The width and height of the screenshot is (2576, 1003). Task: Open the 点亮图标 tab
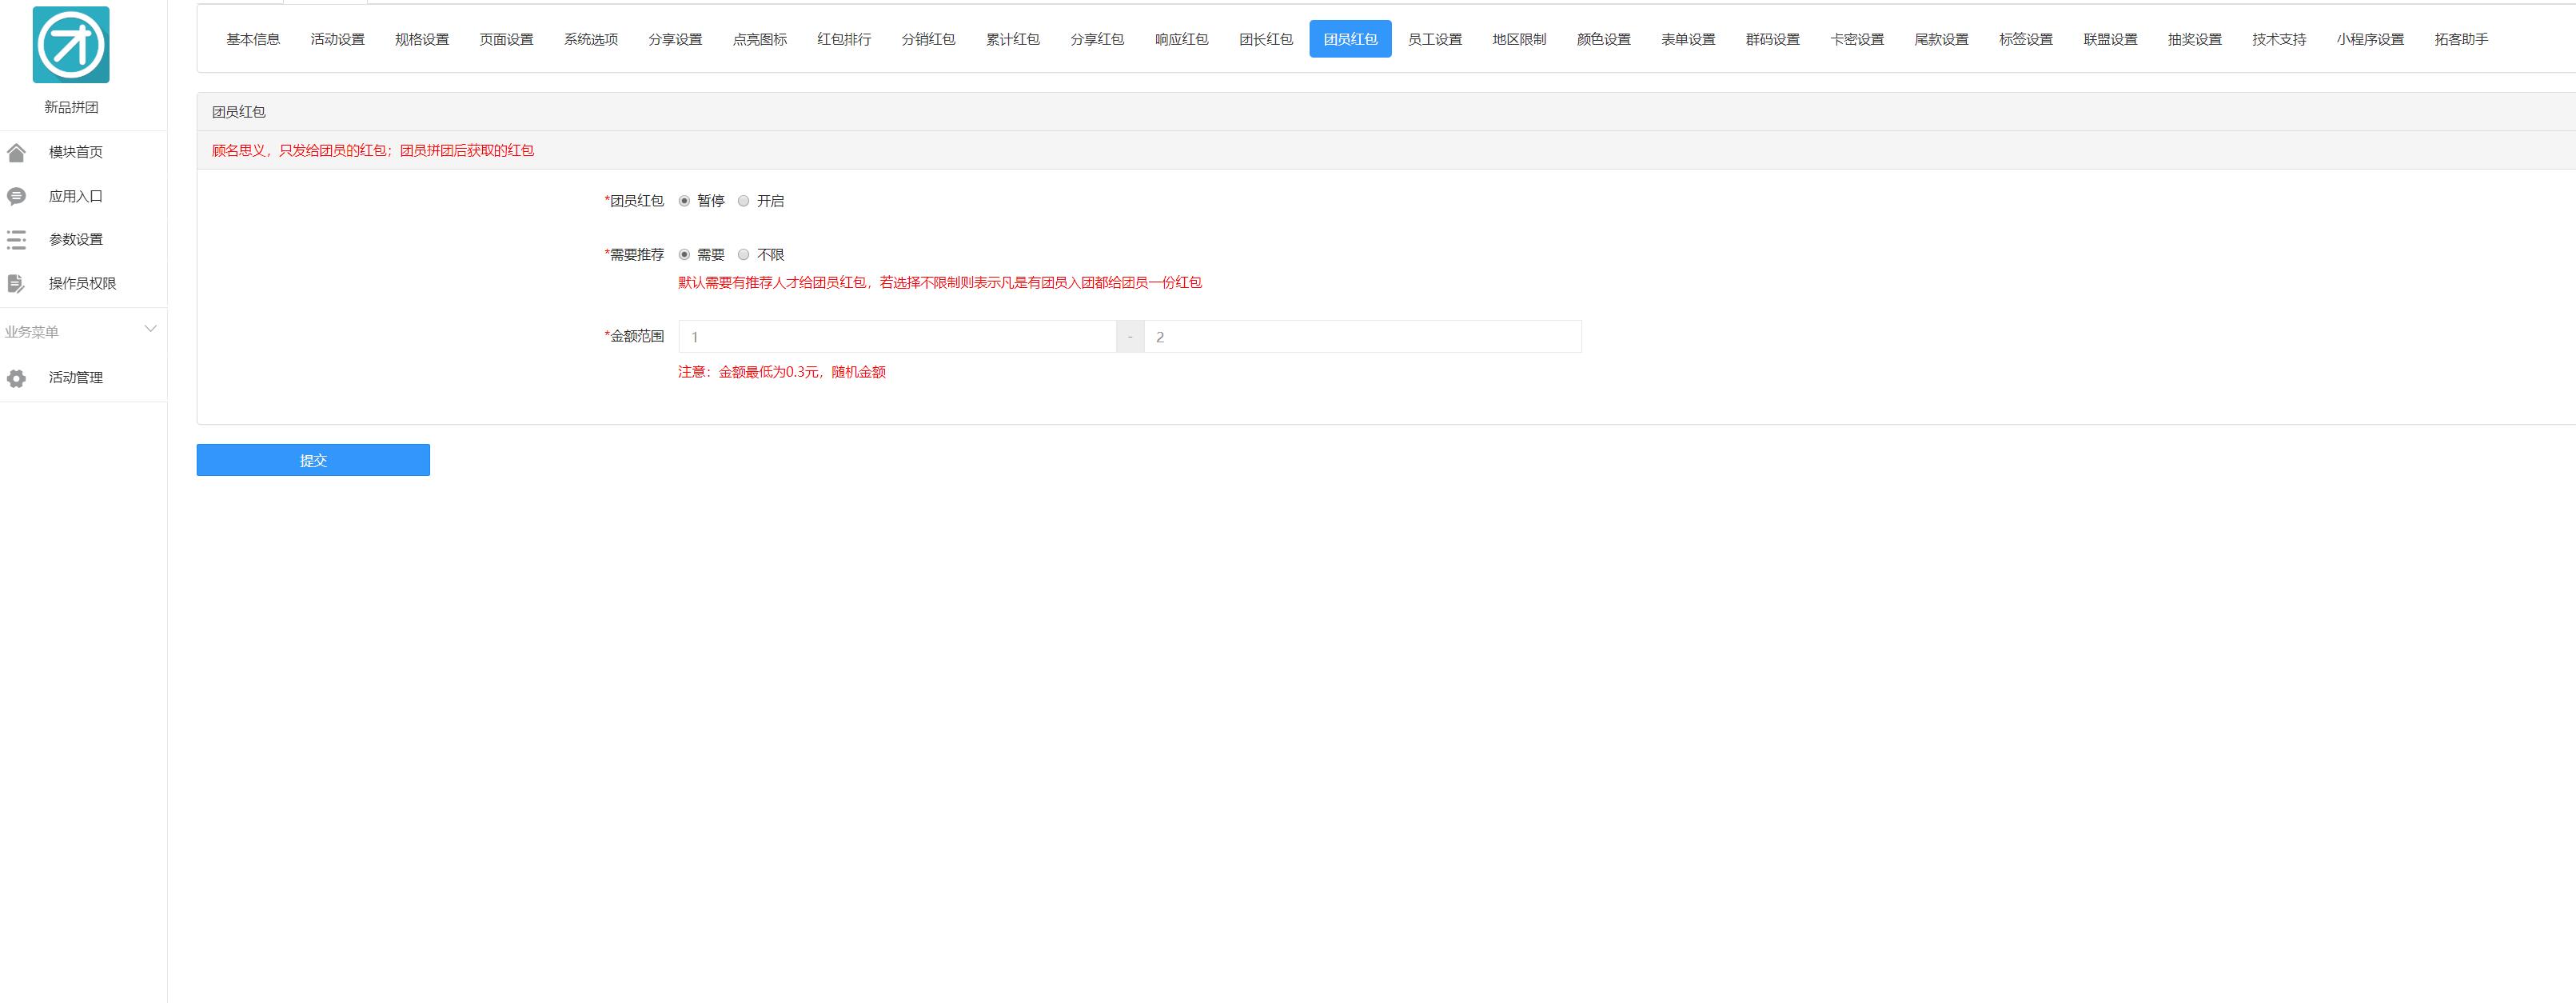click(759, 39)
